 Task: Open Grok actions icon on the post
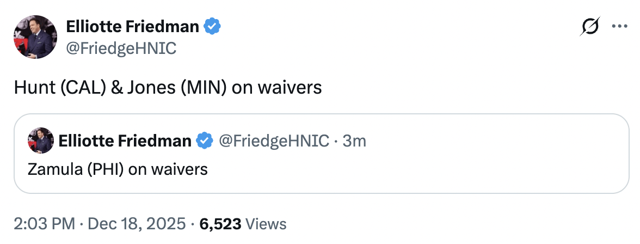pyautogui.click(x=590, y=27)
